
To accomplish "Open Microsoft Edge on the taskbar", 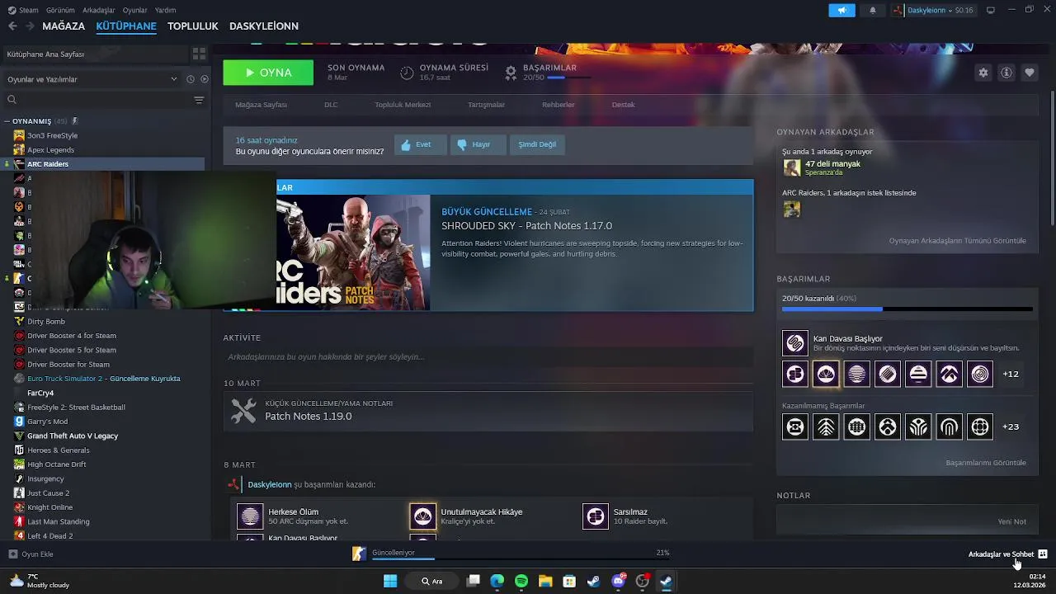I will click(x=497, y=581).
